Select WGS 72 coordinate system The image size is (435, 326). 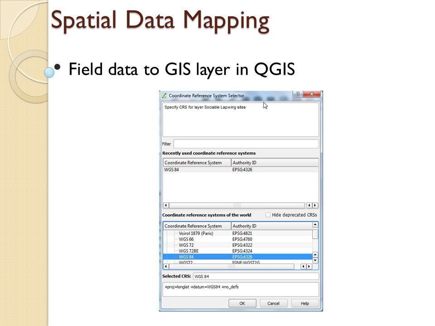(186, 245)
